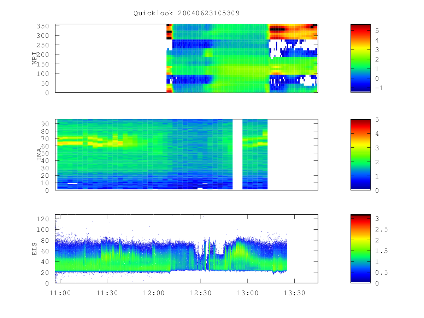
Task: Click the NPI axis label
Action: 35,58
